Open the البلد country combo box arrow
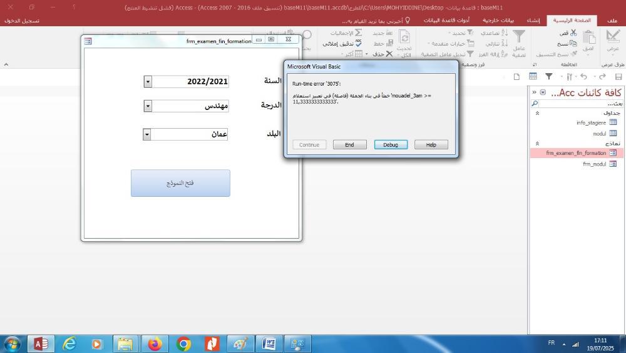 pos(147,134)
